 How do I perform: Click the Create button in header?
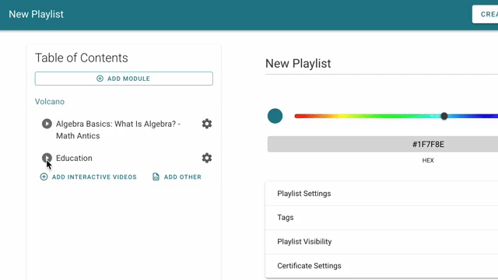tap(486, 14)
